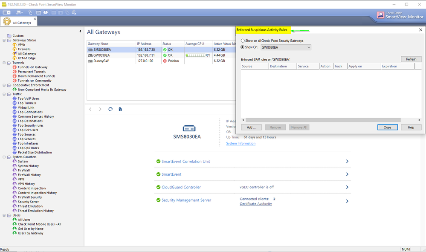Click Check Point Mobile Users icon
This screenshot has height=252, width=426.
14,224
